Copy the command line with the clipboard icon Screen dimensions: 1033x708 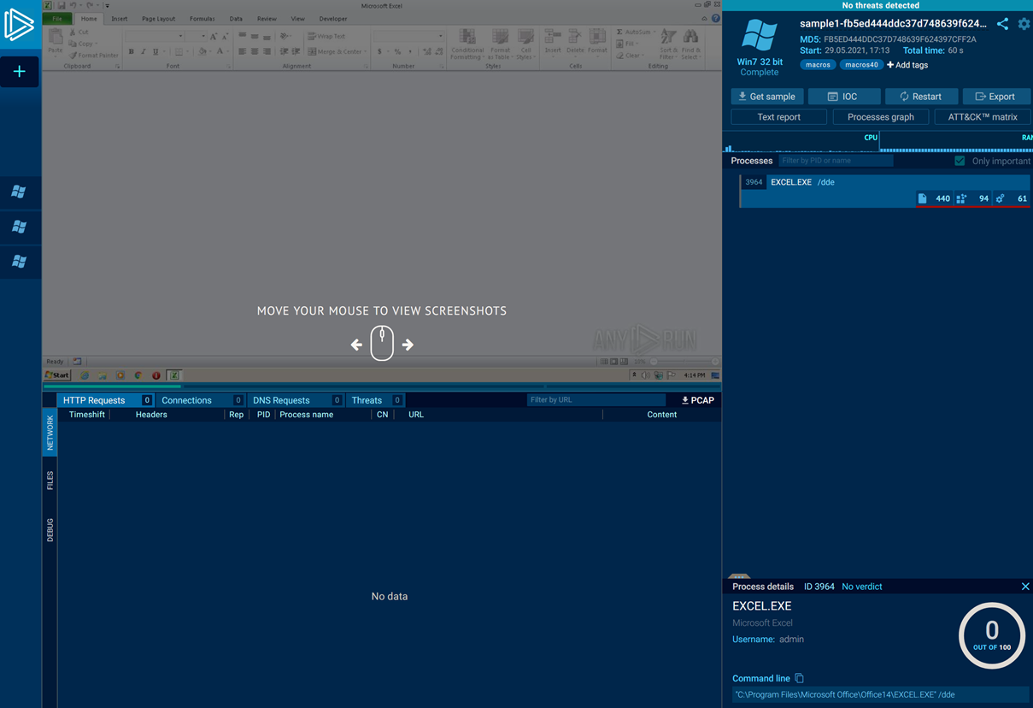(x=799, y=678)
